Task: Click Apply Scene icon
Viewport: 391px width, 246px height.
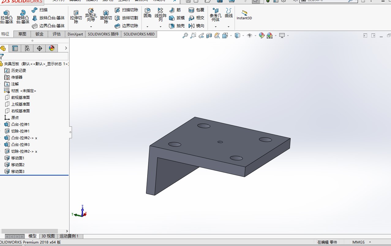Action: coord(269,36)
